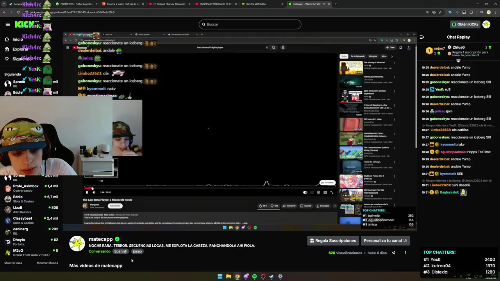
Task: Switch to Escucha a mate tab
Action: coord(123,4)
